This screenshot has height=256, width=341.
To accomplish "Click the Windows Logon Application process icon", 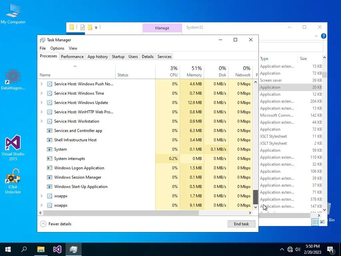I will click(x=50, y=168).
